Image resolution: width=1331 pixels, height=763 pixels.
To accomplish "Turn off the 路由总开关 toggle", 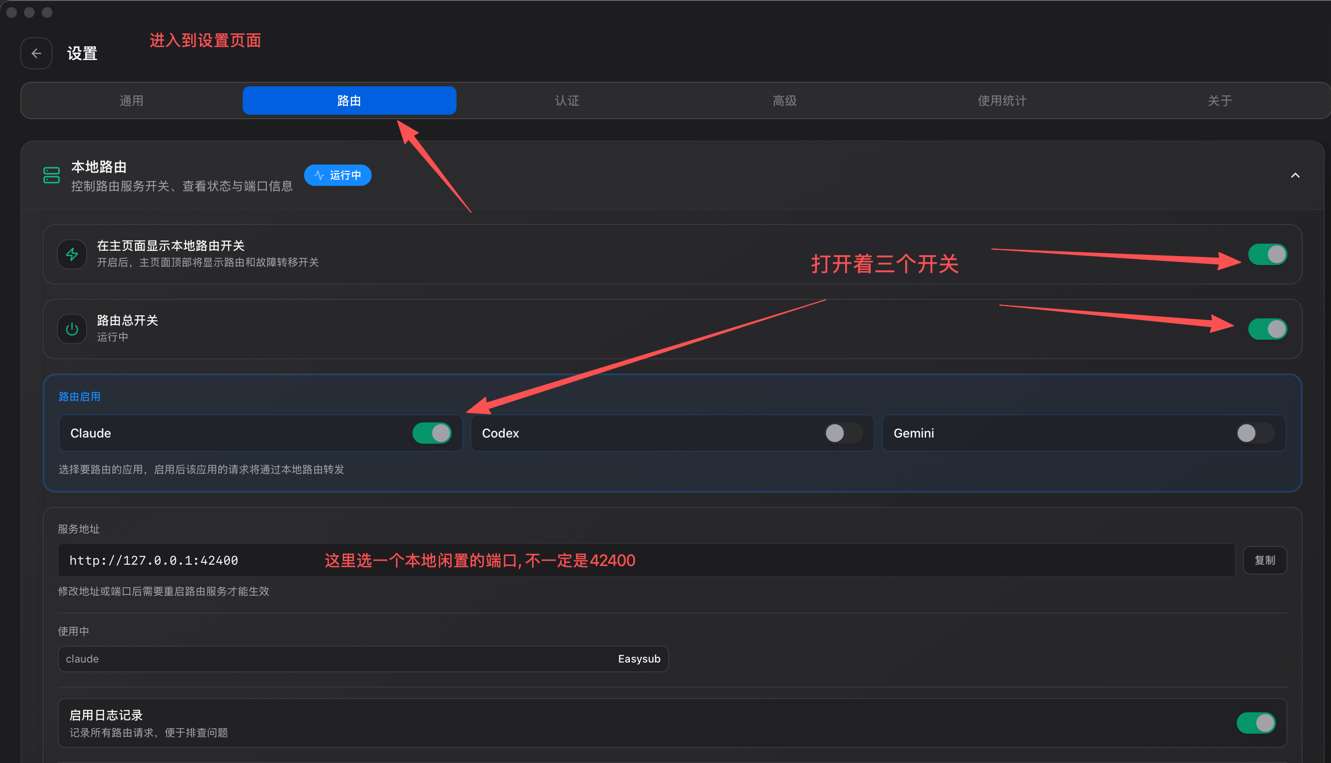I will [x=1267, y=329].
